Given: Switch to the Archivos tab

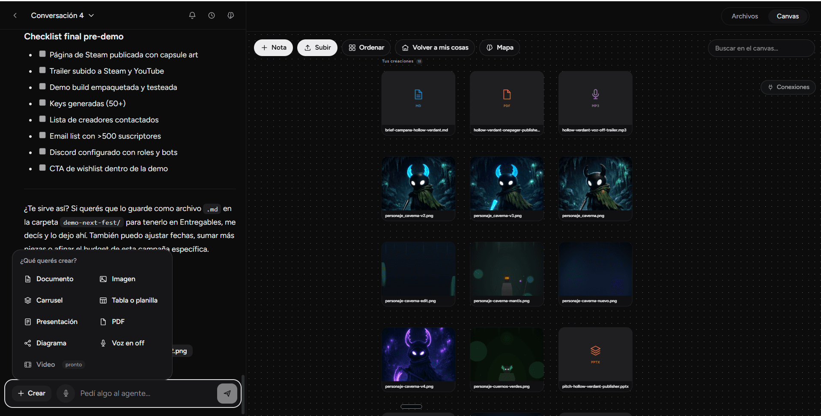Looking at the screenshot, I should [744, 16].
